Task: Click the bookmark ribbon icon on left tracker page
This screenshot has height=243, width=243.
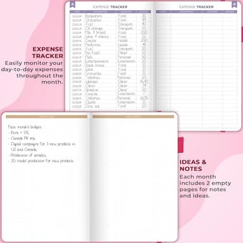Action: (x=72, y=4)
